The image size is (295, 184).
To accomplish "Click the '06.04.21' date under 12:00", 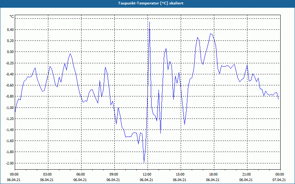I will point(146,180).
